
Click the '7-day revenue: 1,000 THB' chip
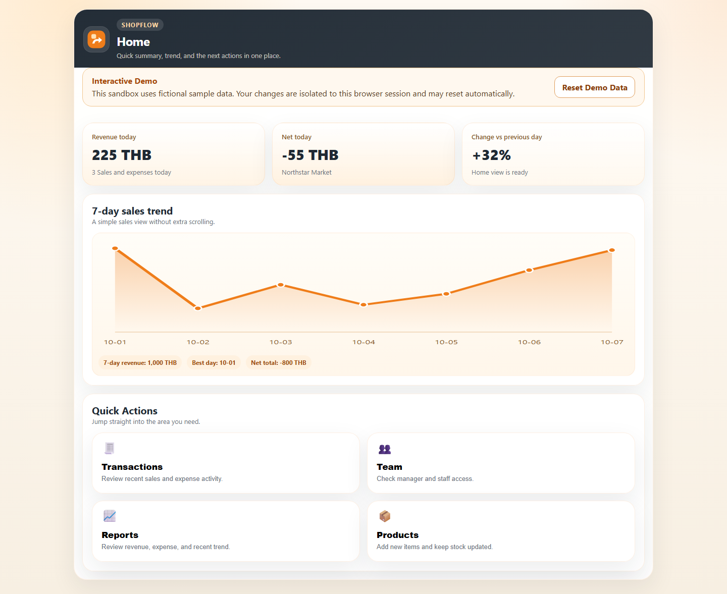pyautogui.click(x=140, y=362)
